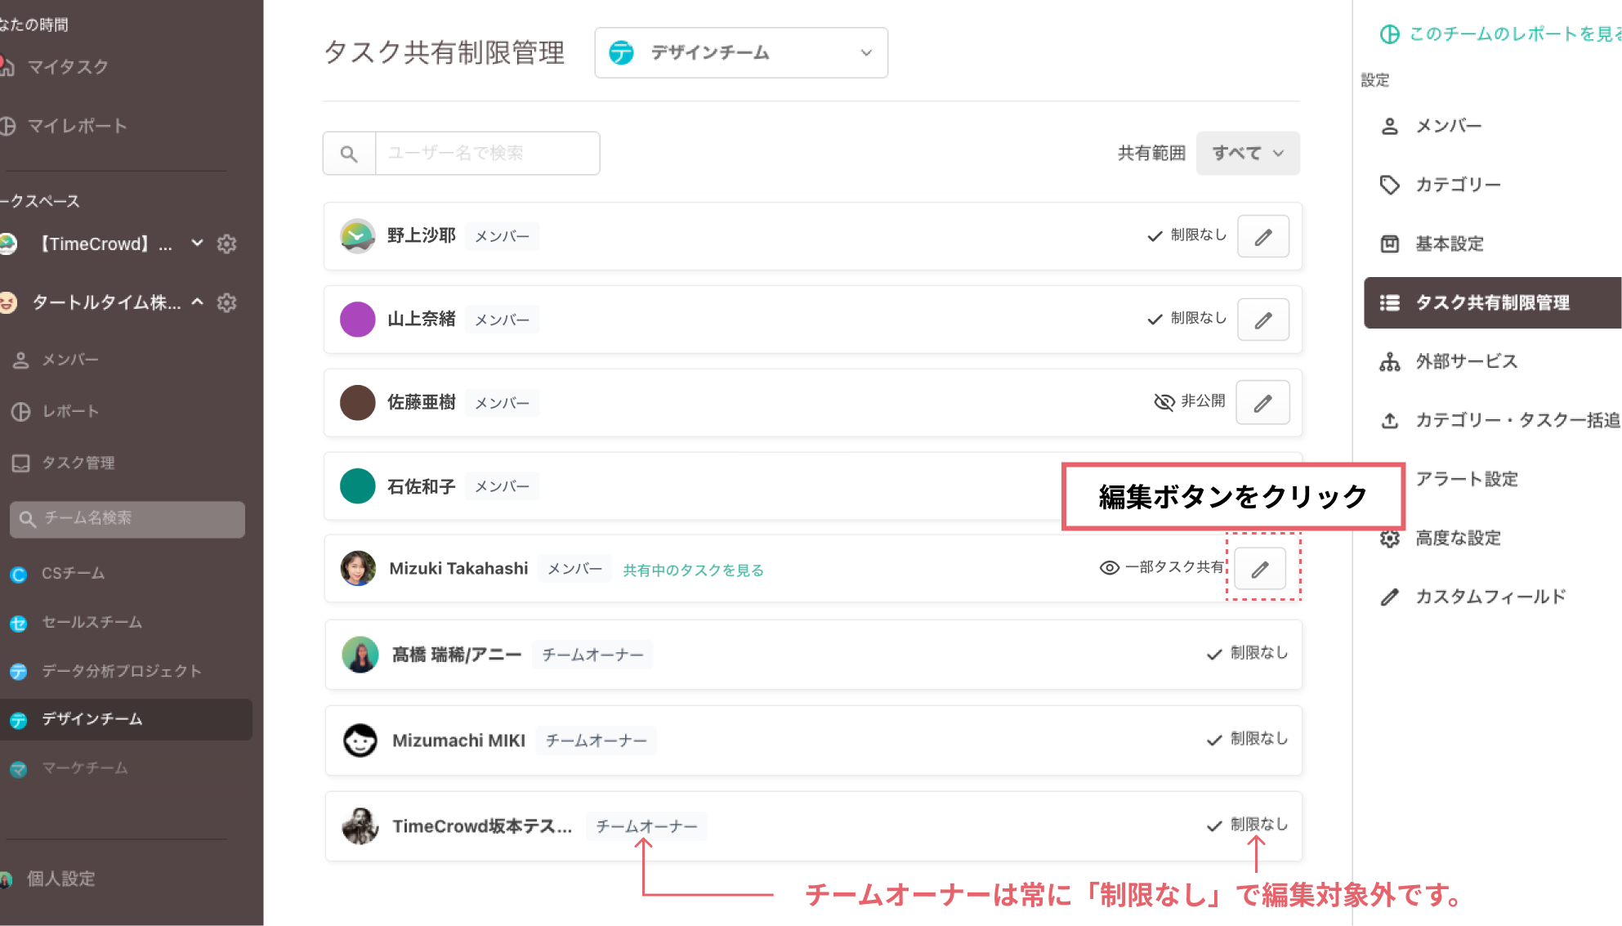Collapse the タートルタイム株 workspace chevron
This screenshot has height=926, width=1622.
pyautogui.click(x=198, y=302)
